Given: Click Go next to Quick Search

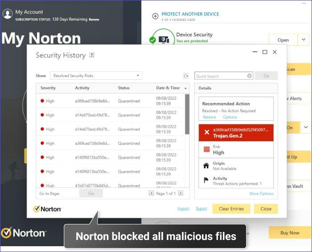Looking at the screenshot, I should (267, 76).
